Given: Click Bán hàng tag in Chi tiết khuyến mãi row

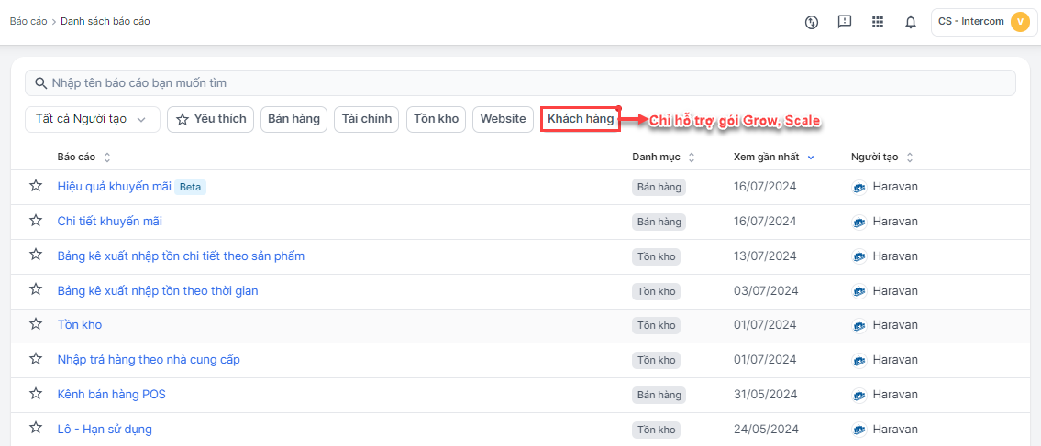Looking at the screenshot, I should (659, 222).
